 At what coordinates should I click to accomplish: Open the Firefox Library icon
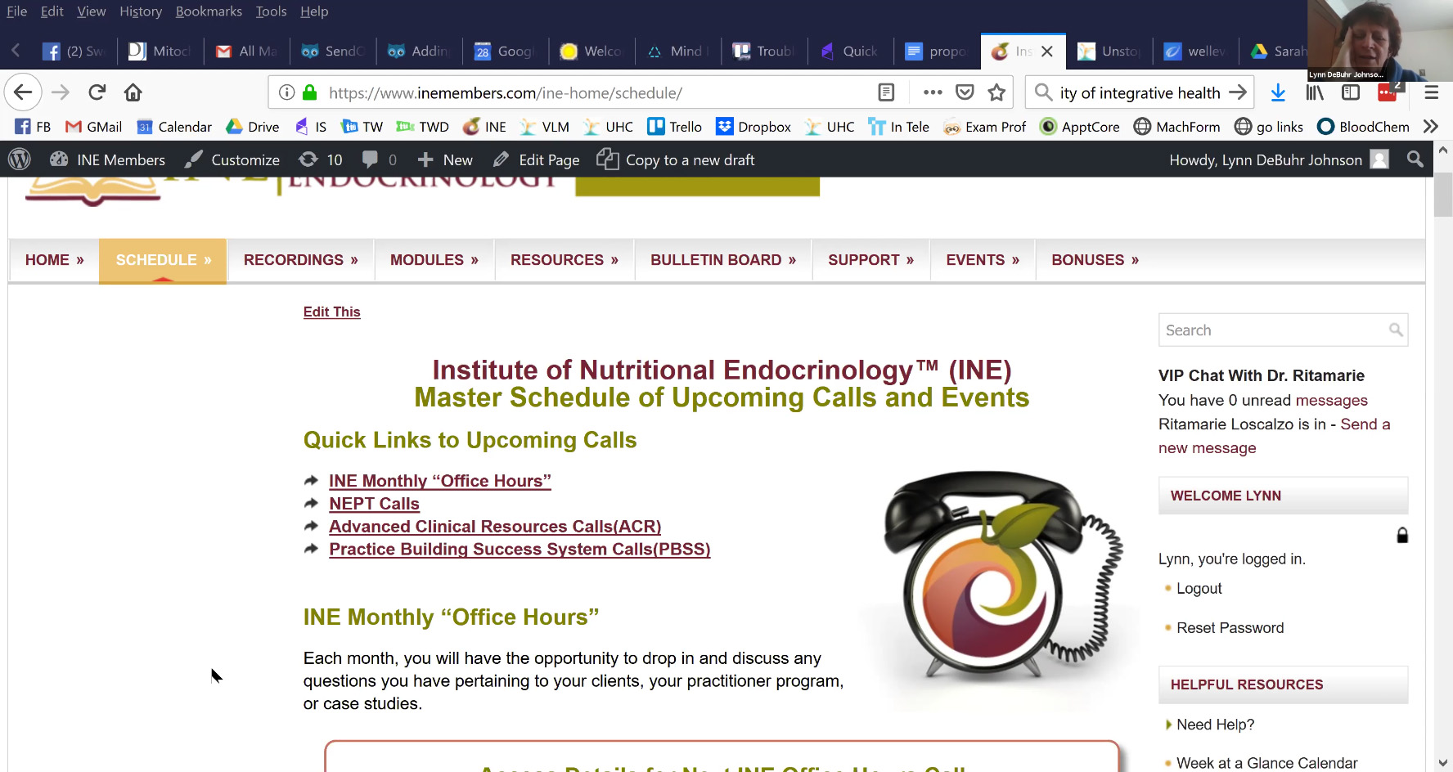point(1315,92)
